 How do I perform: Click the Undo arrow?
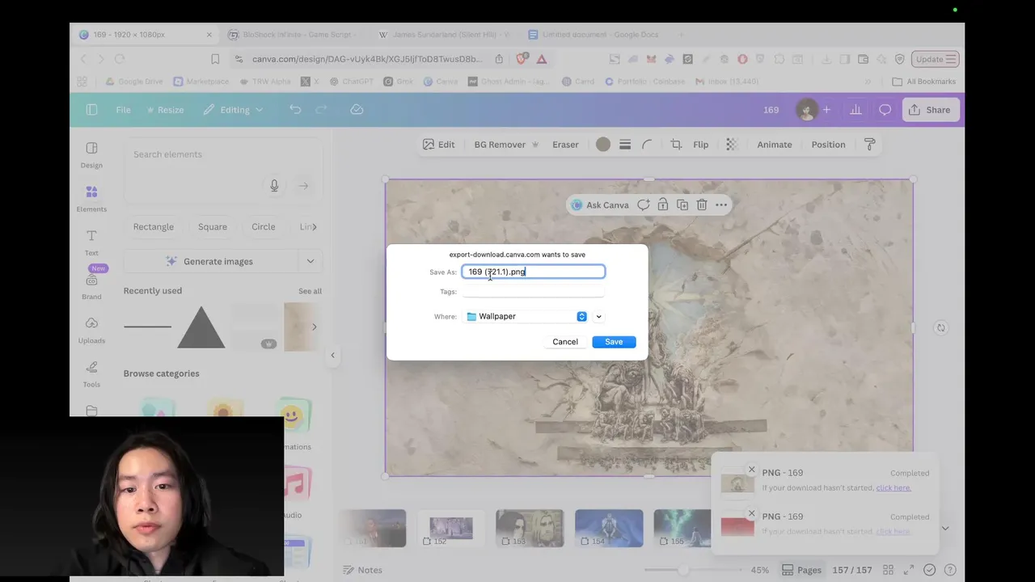[295, 110]
